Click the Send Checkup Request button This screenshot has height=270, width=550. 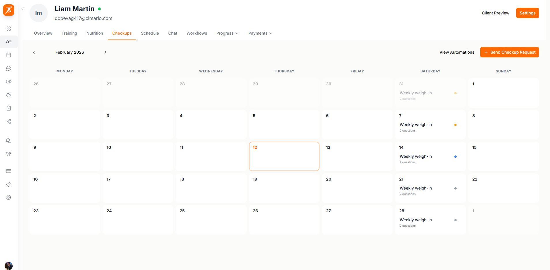point(509,52)
